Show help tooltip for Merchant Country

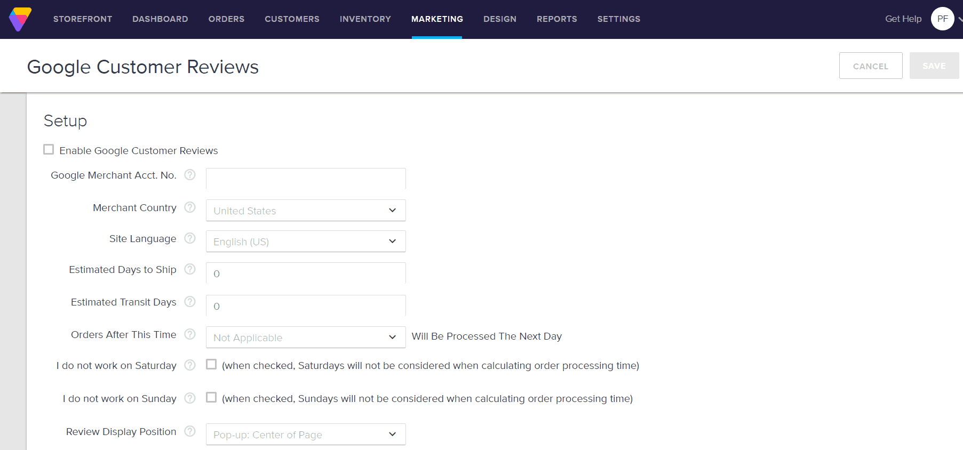190,207
